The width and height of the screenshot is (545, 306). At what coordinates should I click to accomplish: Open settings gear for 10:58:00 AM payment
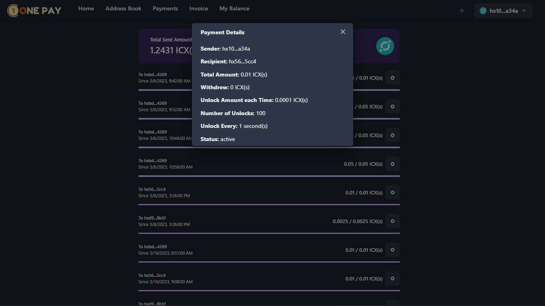point(393,164)
